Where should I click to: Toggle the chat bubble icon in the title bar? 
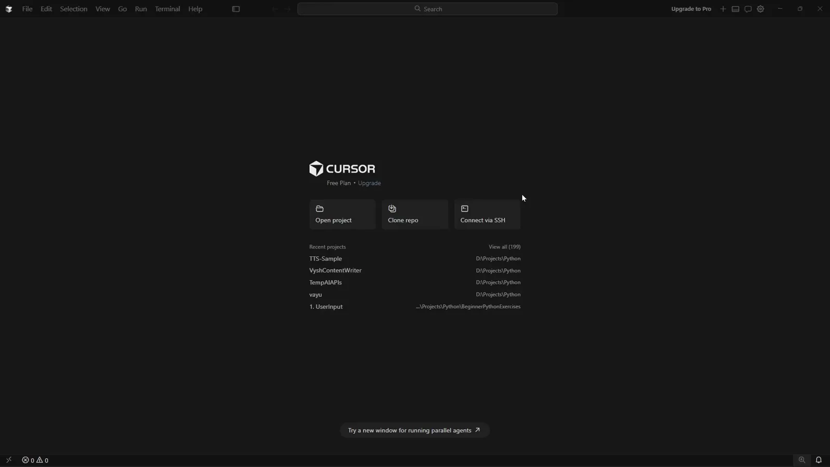[748, 9]
